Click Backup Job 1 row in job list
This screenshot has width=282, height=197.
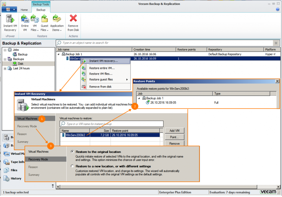tap(168, 54)
